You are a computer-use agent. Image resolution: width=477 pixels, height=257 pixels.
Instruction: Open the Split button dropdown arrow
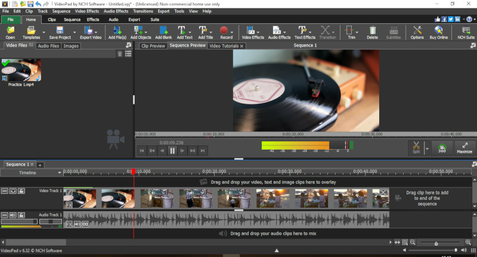pos(427,148)
